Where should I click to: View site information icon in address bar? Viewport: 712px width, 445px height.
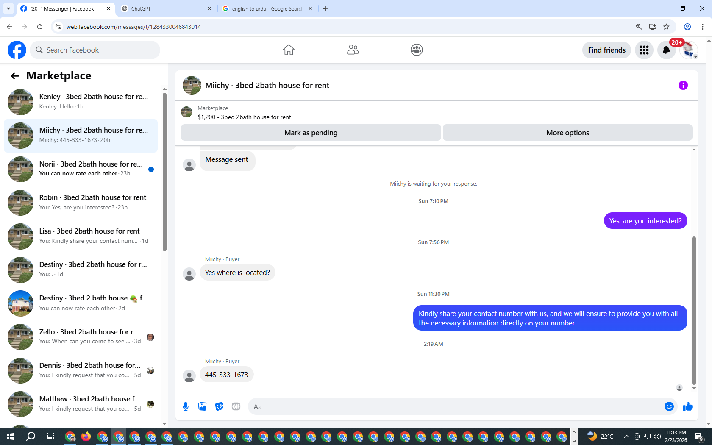click(x=58, y=27)
